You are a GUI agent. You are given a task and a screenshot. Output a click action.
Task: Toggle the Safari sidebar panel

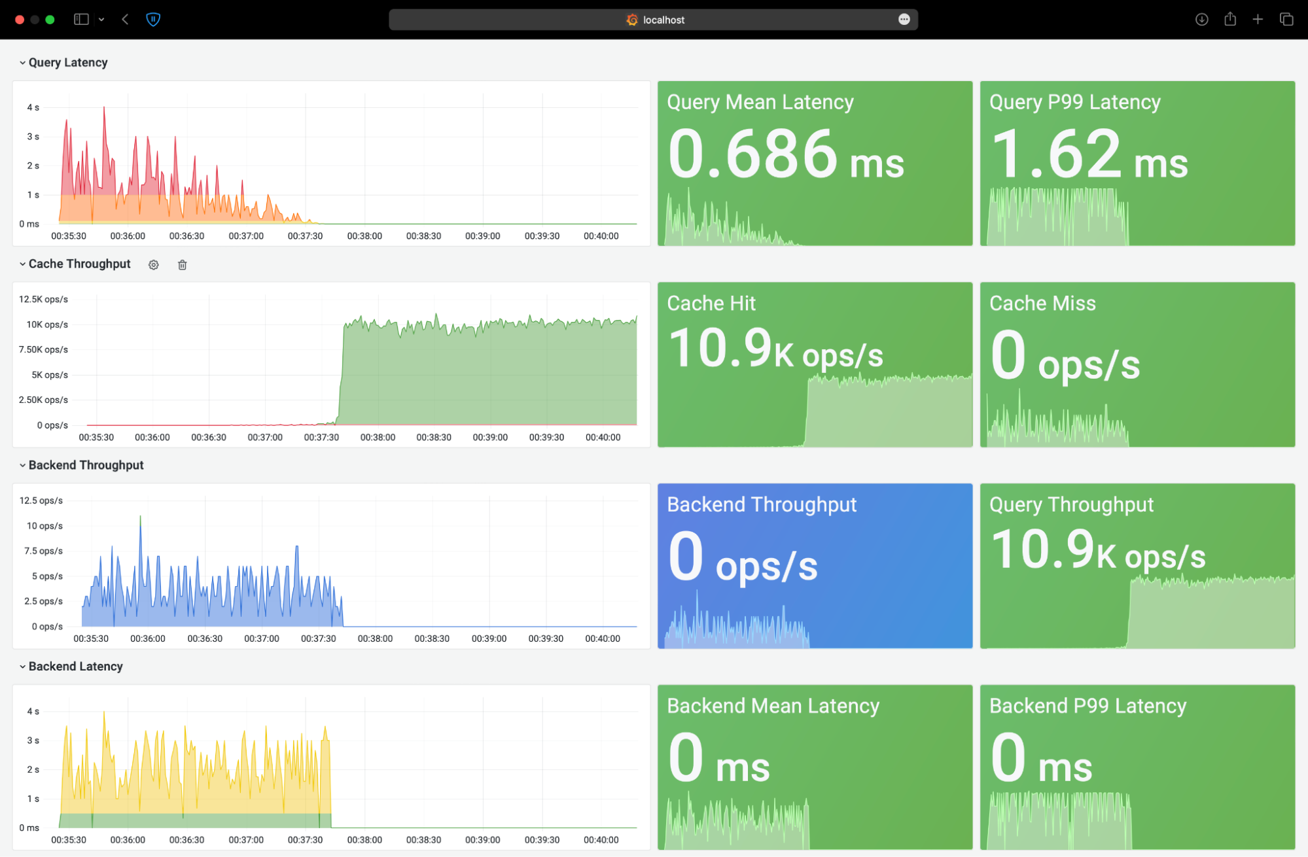(x=81, y=19)
